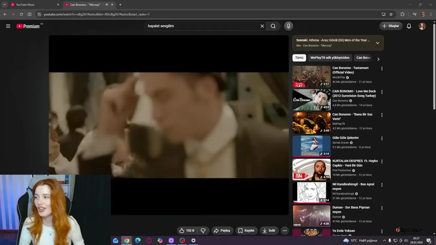Open media control icon in toolbar
Image resolution: width=436 pixels, height=245 pixels.
415,14
